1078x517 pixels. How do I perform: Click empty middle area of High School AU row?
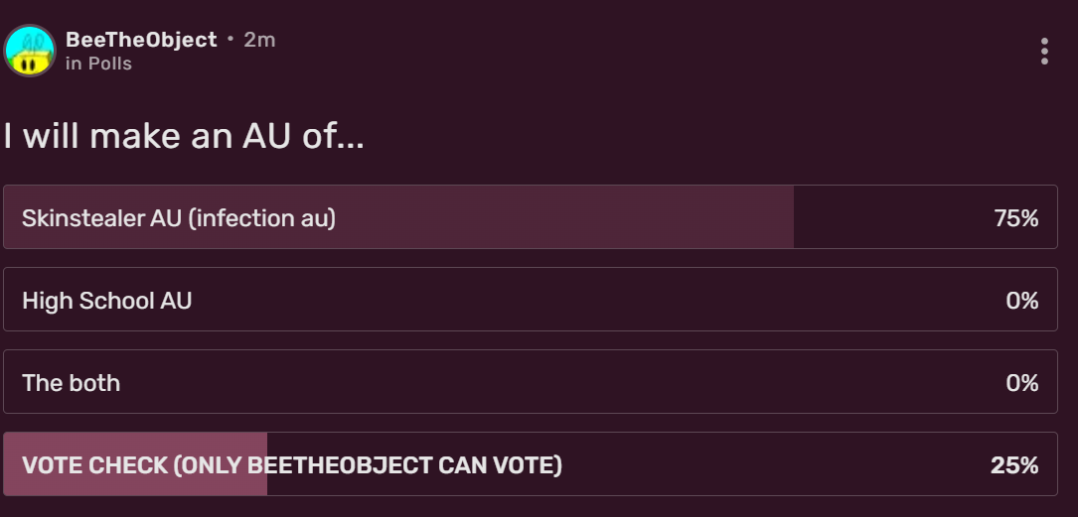click(596, 300)
